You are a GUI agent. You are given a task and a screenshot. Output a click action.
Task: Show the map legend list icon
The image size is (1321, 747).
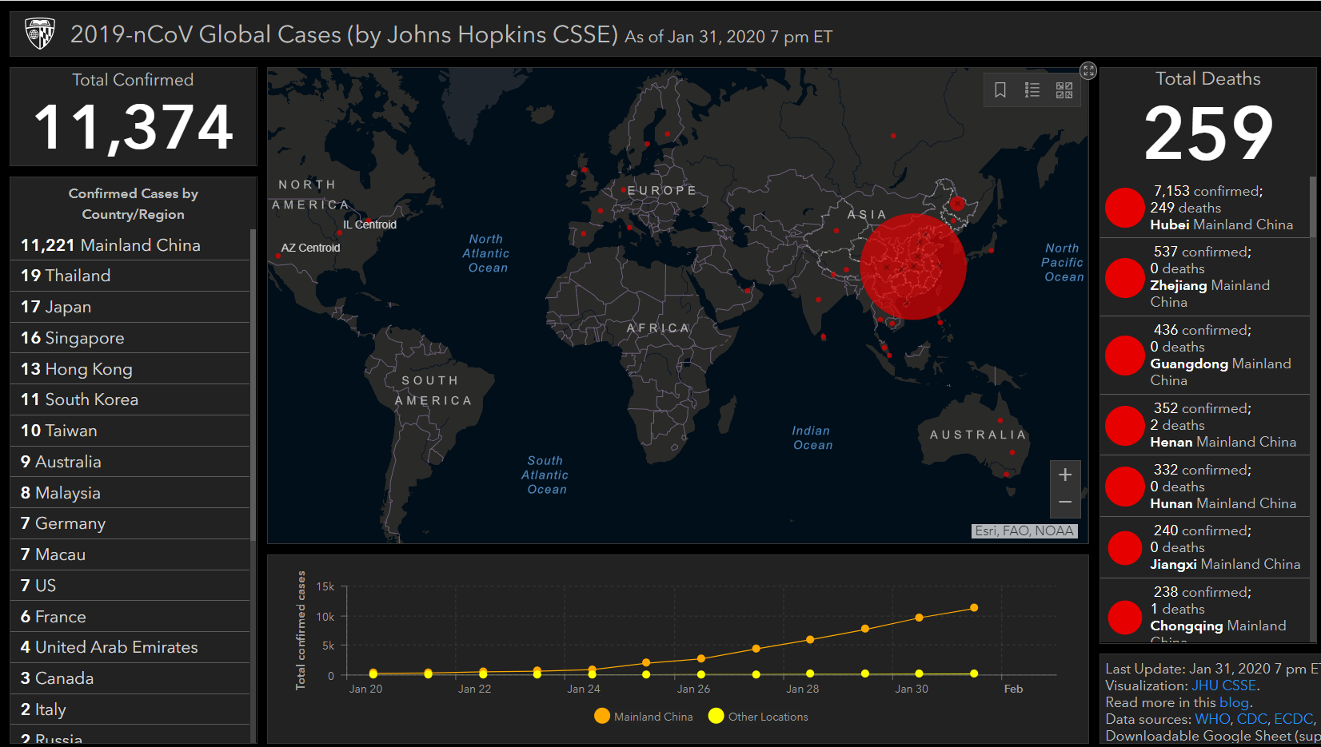click(1032, 90)
